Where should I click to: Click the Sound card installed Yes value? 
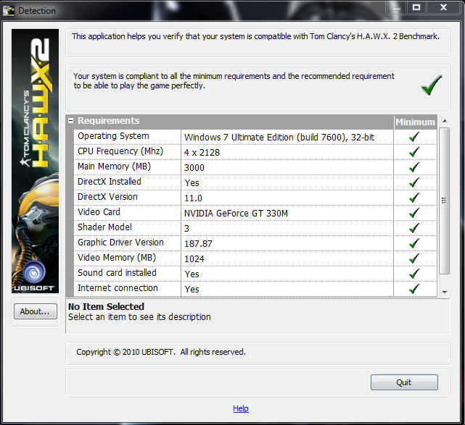192,274
